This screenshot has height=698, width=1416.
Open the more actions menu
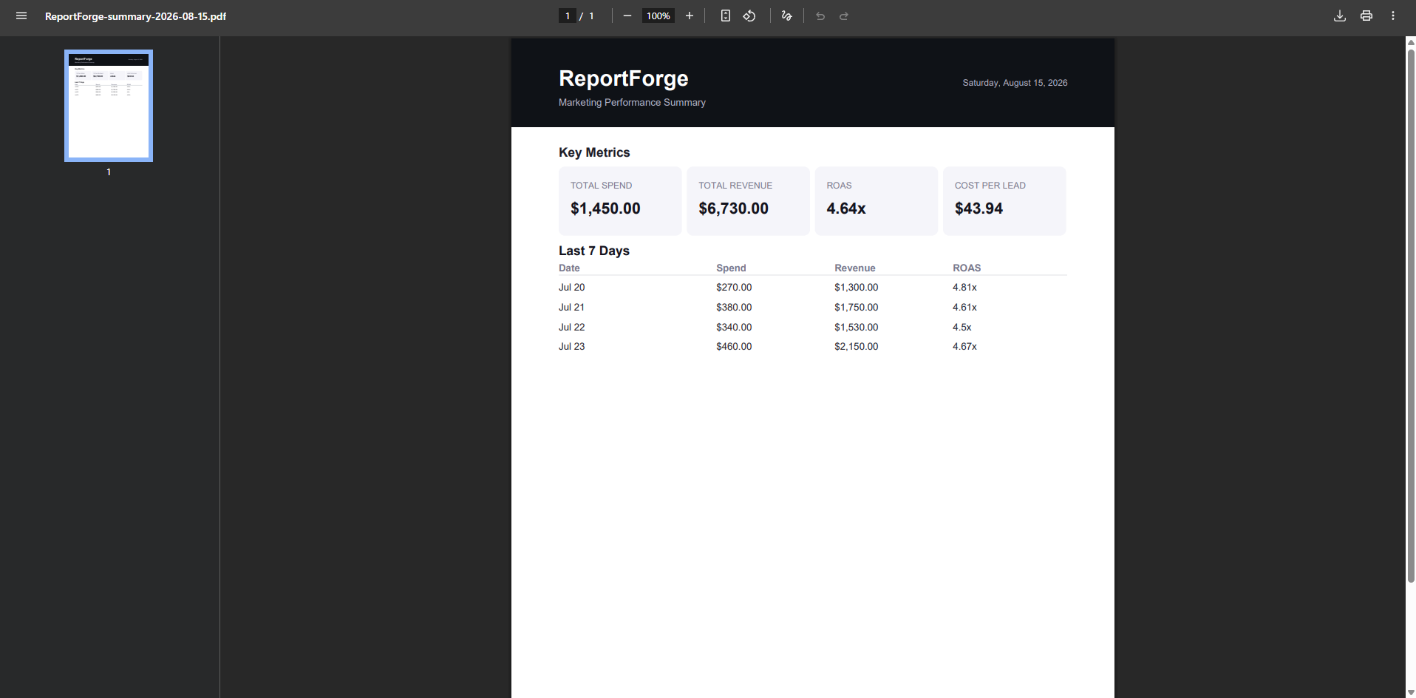[x=1393, y=16]
